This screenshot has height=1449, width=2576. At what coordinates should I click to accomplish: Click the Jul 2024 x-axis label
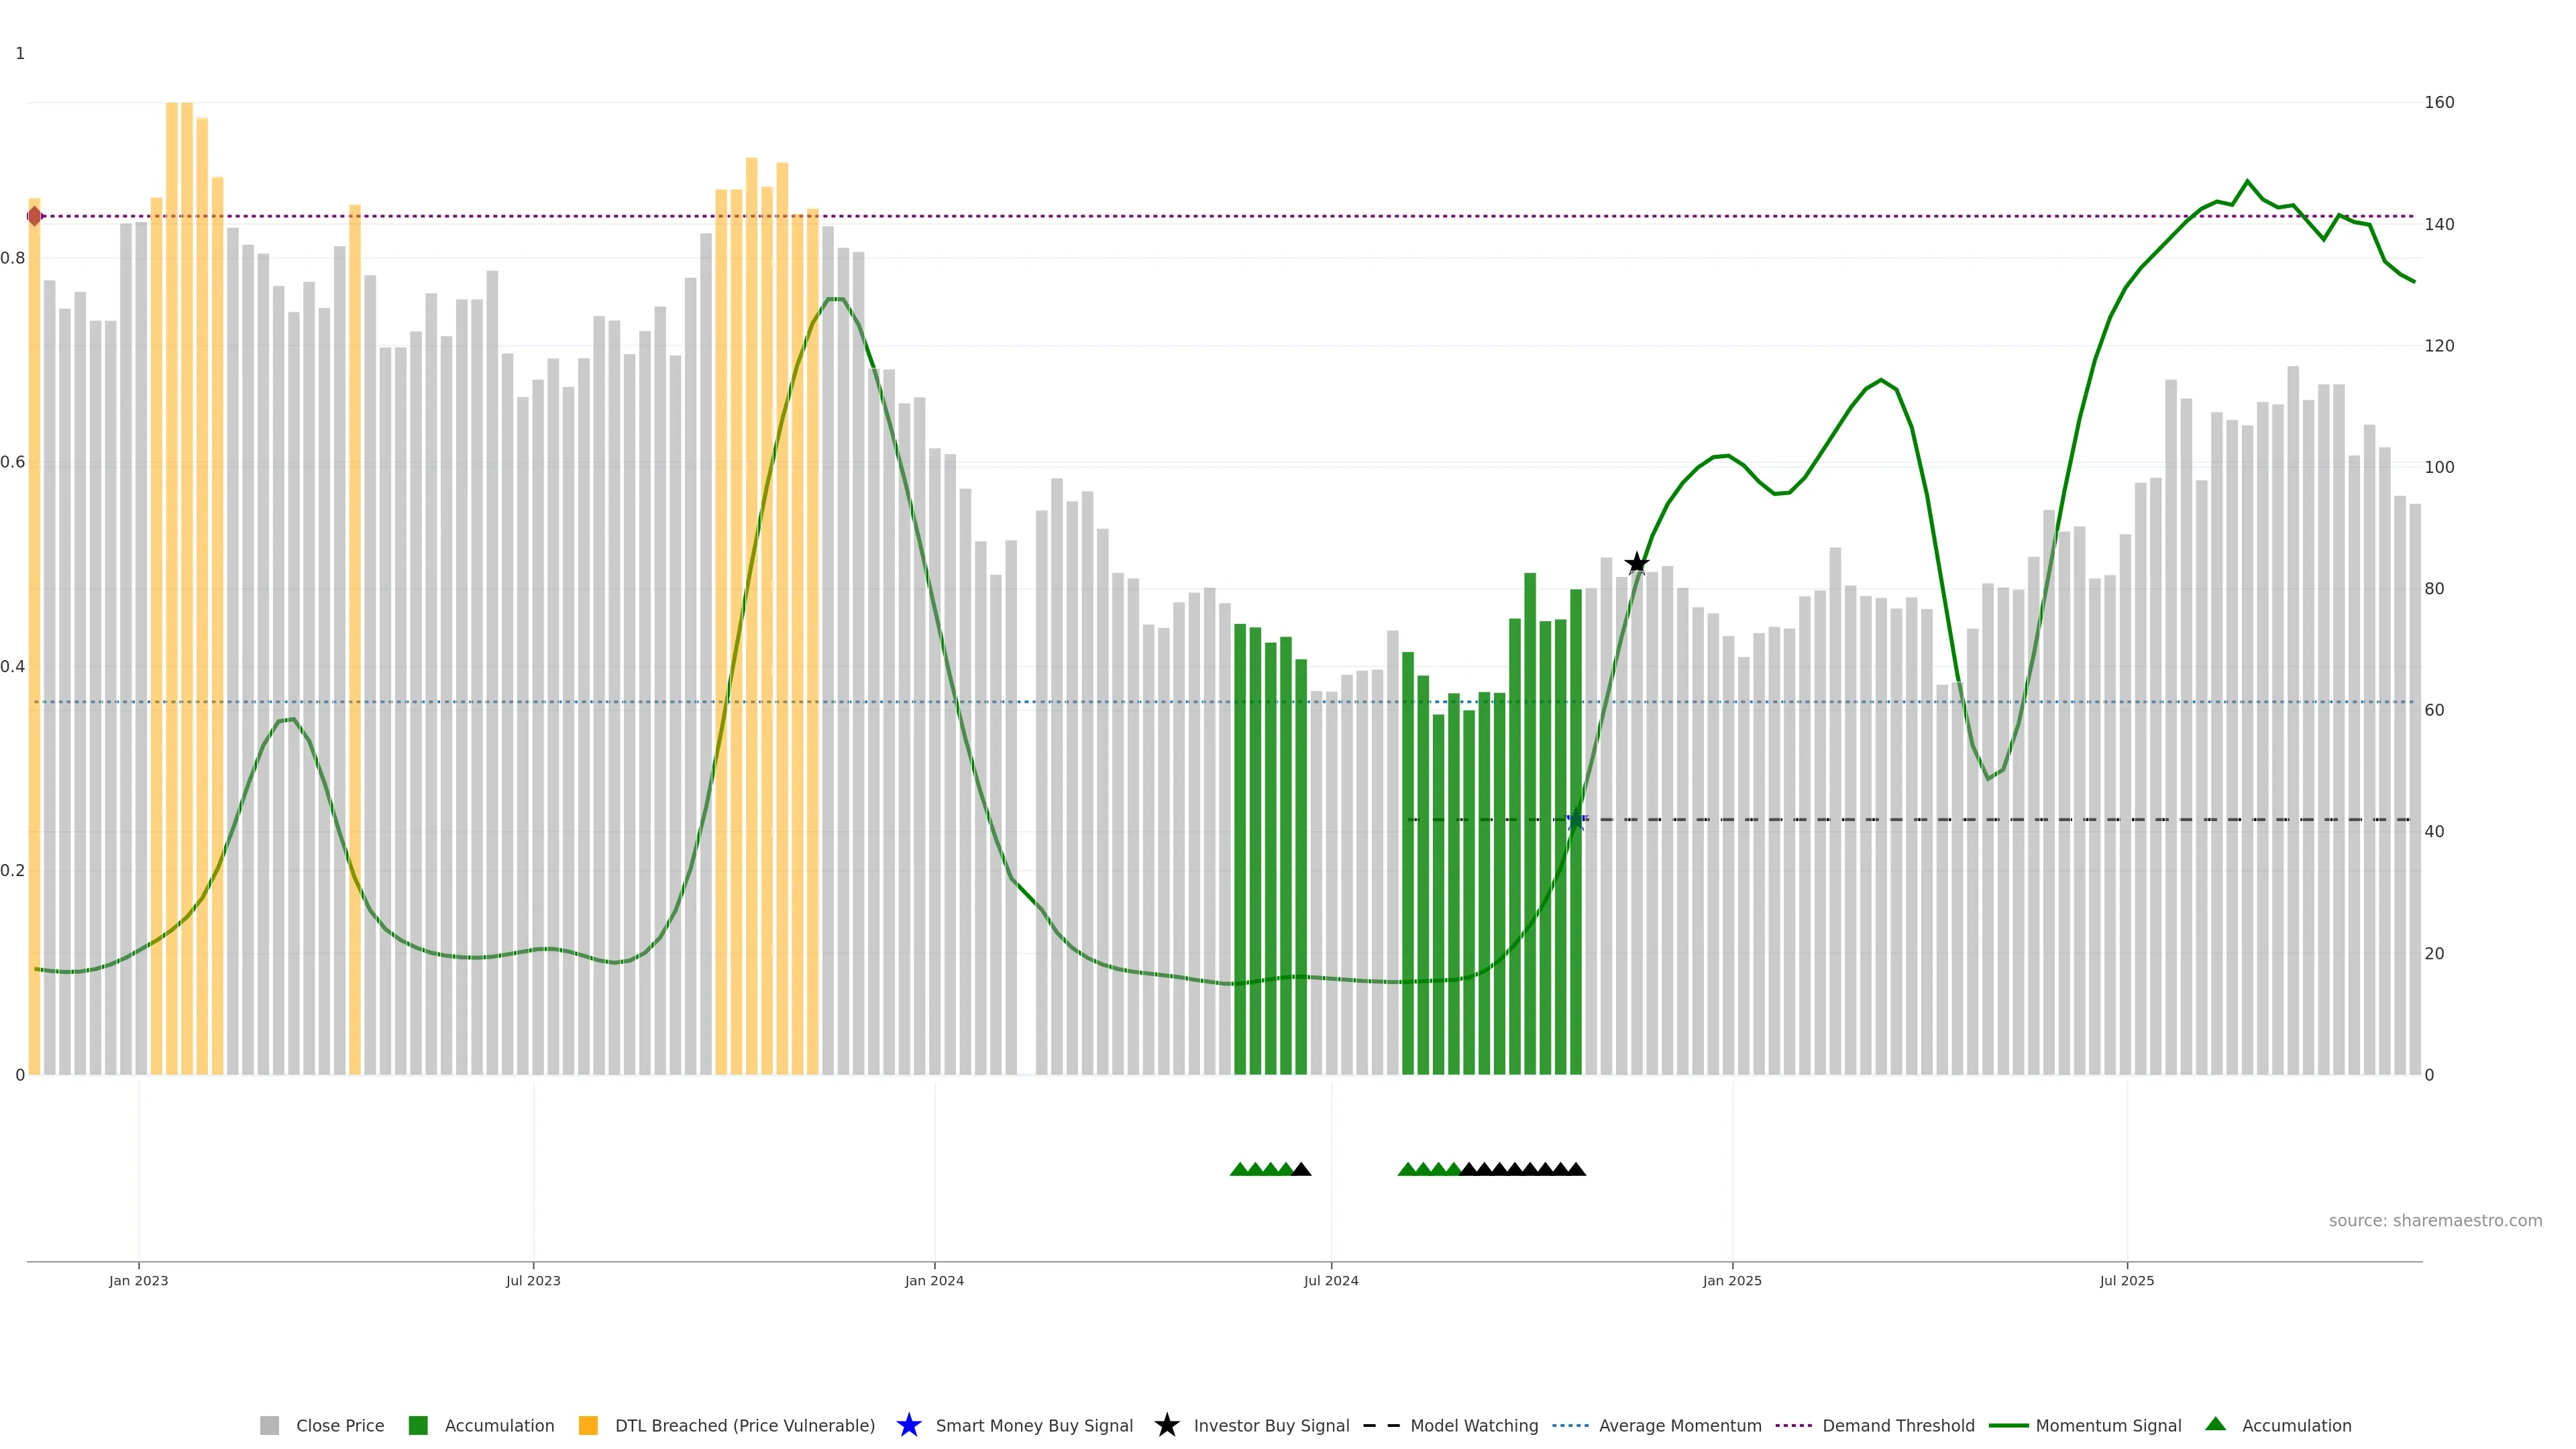1330,1280
